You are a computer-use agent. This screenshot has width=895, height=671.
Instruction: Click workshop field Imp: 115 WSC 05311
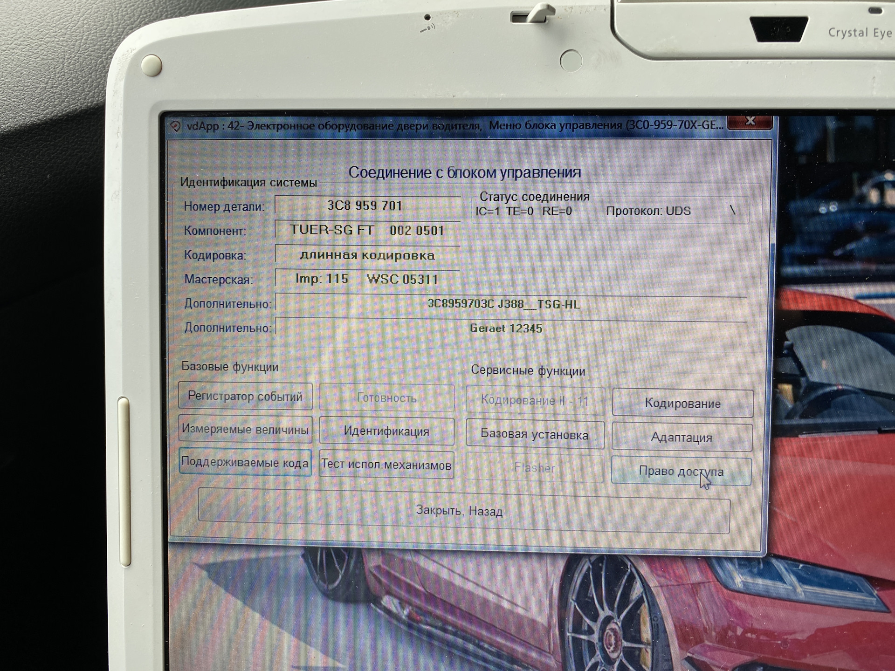tap(367, 279)
